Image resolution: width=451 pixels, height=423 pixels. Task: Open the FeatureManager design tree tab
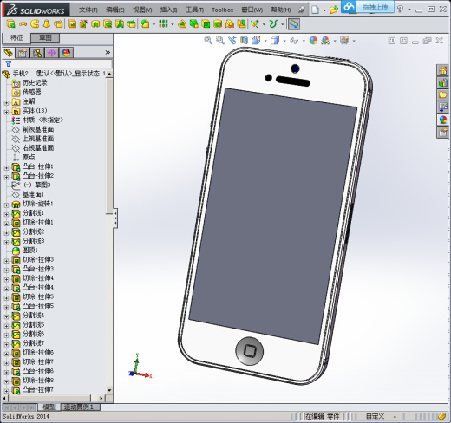pyautogui.click(x=9, y=53)
